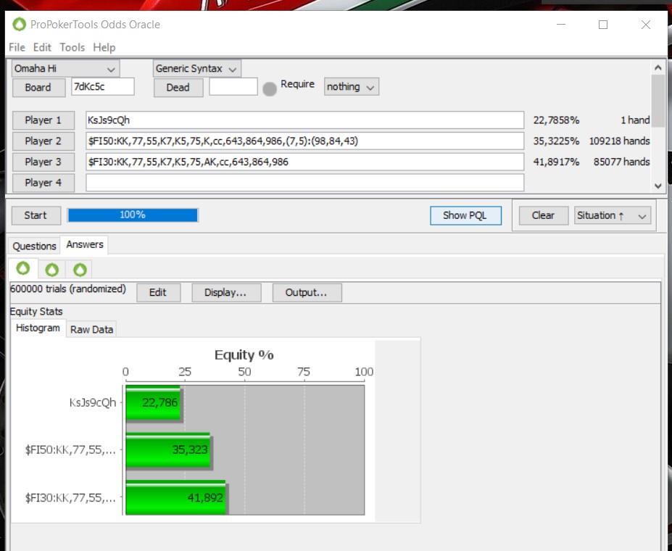Click the Player 4 button

click(43, 183)
